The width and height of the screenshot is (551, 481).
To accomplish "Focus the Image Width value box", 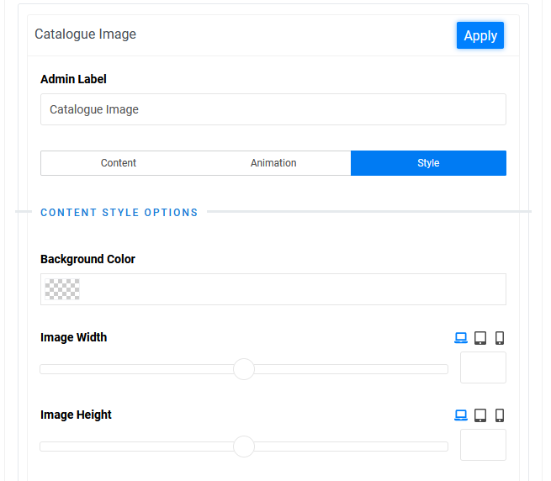I will (x=483, y=368).
